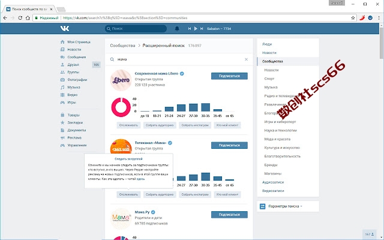The width and height of the screenshot is (384, 240).
Task: Click Собрать аудиторию under Телеканал Мама
Action: (x=160, y=194)
